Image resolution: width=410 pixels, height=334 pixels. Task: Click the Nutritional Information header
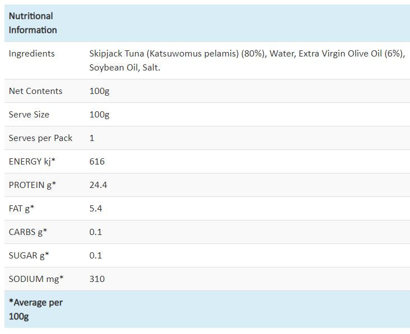[x=32, y=23]
